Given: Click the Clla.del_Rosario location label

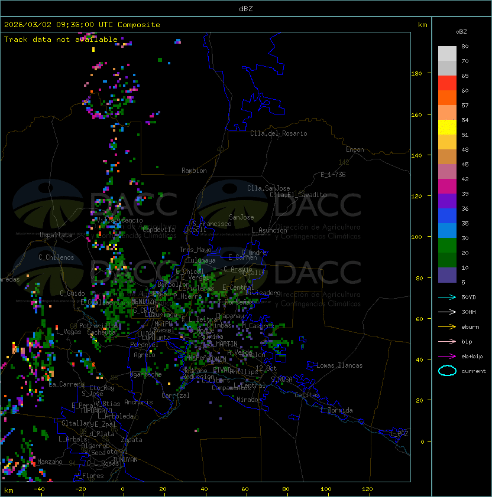Looking at the screenshot, I should pos(279,133).
